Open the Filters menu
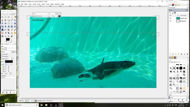190x107 pixels. pyautogui.click(x=52, y=4)
